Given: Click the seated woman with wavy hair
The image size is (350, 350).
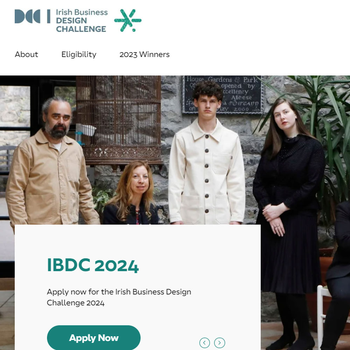Looking at the screenshot, I should 132,193.
